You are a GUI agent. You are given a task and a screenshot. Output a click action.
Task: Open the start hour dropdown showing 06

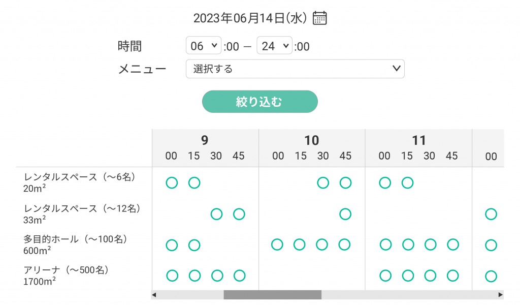pos(204,46)
